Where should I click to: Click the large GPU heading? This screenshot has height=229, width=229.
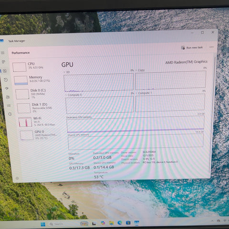pyautogui.click(x=67, y=65)
